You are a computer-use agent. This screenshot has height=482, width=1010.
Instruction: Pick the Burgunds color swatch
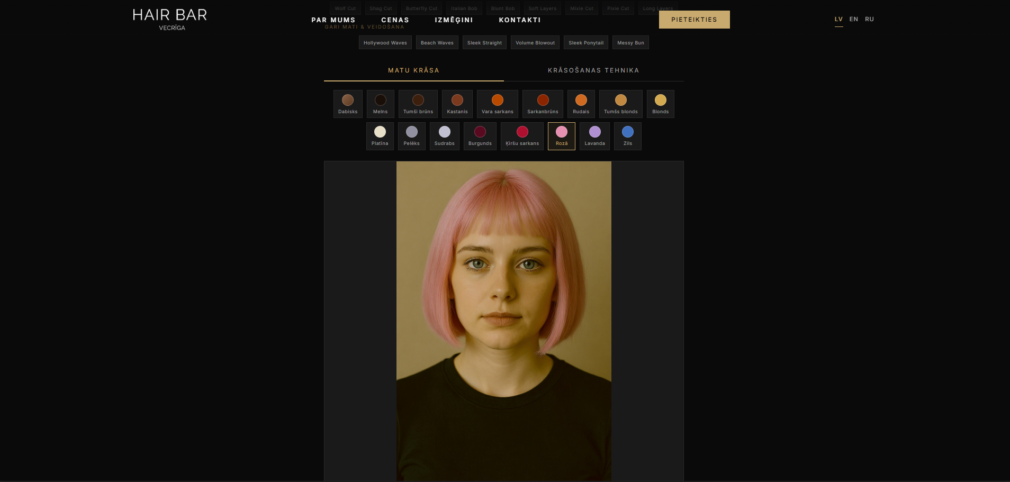pyautogui.click(x=480, y=136)
